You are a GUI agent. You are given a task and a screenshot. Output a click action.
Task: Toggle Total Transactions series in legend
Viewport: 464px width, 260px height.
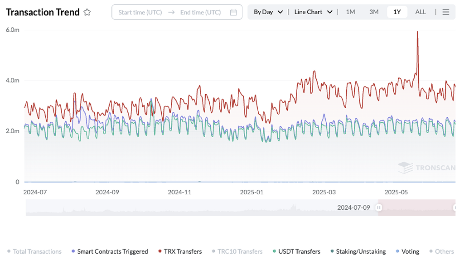click(34, 251)
